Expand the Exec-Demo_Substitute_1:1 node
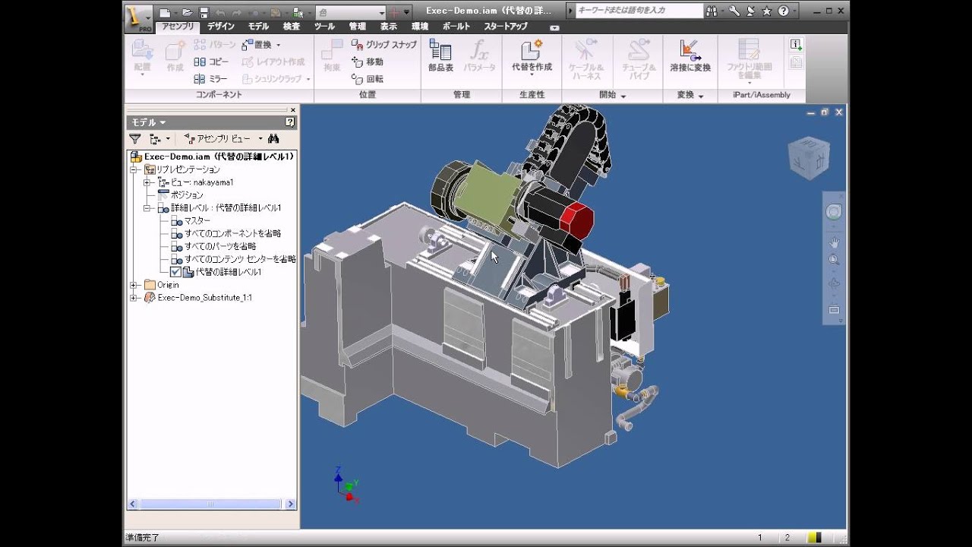Screen dimensions: 972x547 click(134, 298)
